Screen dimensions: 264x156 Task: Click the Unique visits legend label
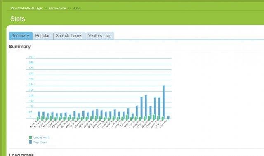[42, 137]
